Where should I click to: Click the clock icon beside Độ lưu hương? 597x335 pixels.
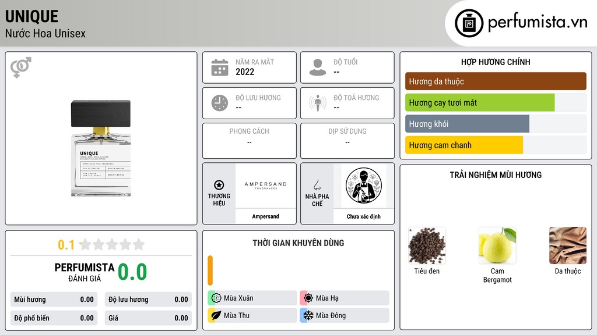pyautogui.click(x=220, y=103)
